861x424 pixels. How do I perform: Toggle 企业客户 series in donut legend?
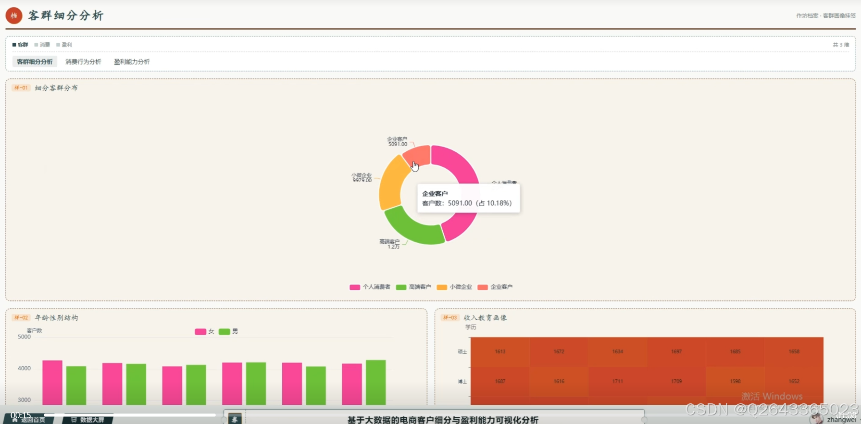coord(495,287)
